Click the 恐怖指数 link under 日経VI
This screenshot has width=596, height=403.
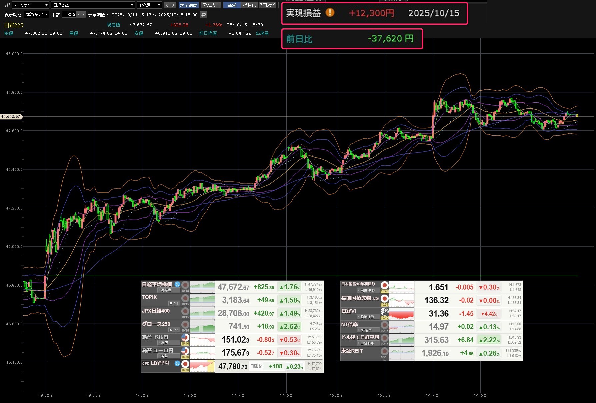click(367, 317)
